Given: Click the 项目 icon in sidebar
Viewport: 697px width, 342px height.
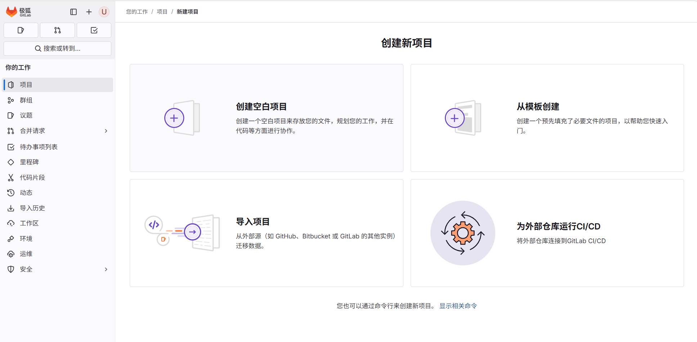Looking at the screenshot, I should 11,85.
